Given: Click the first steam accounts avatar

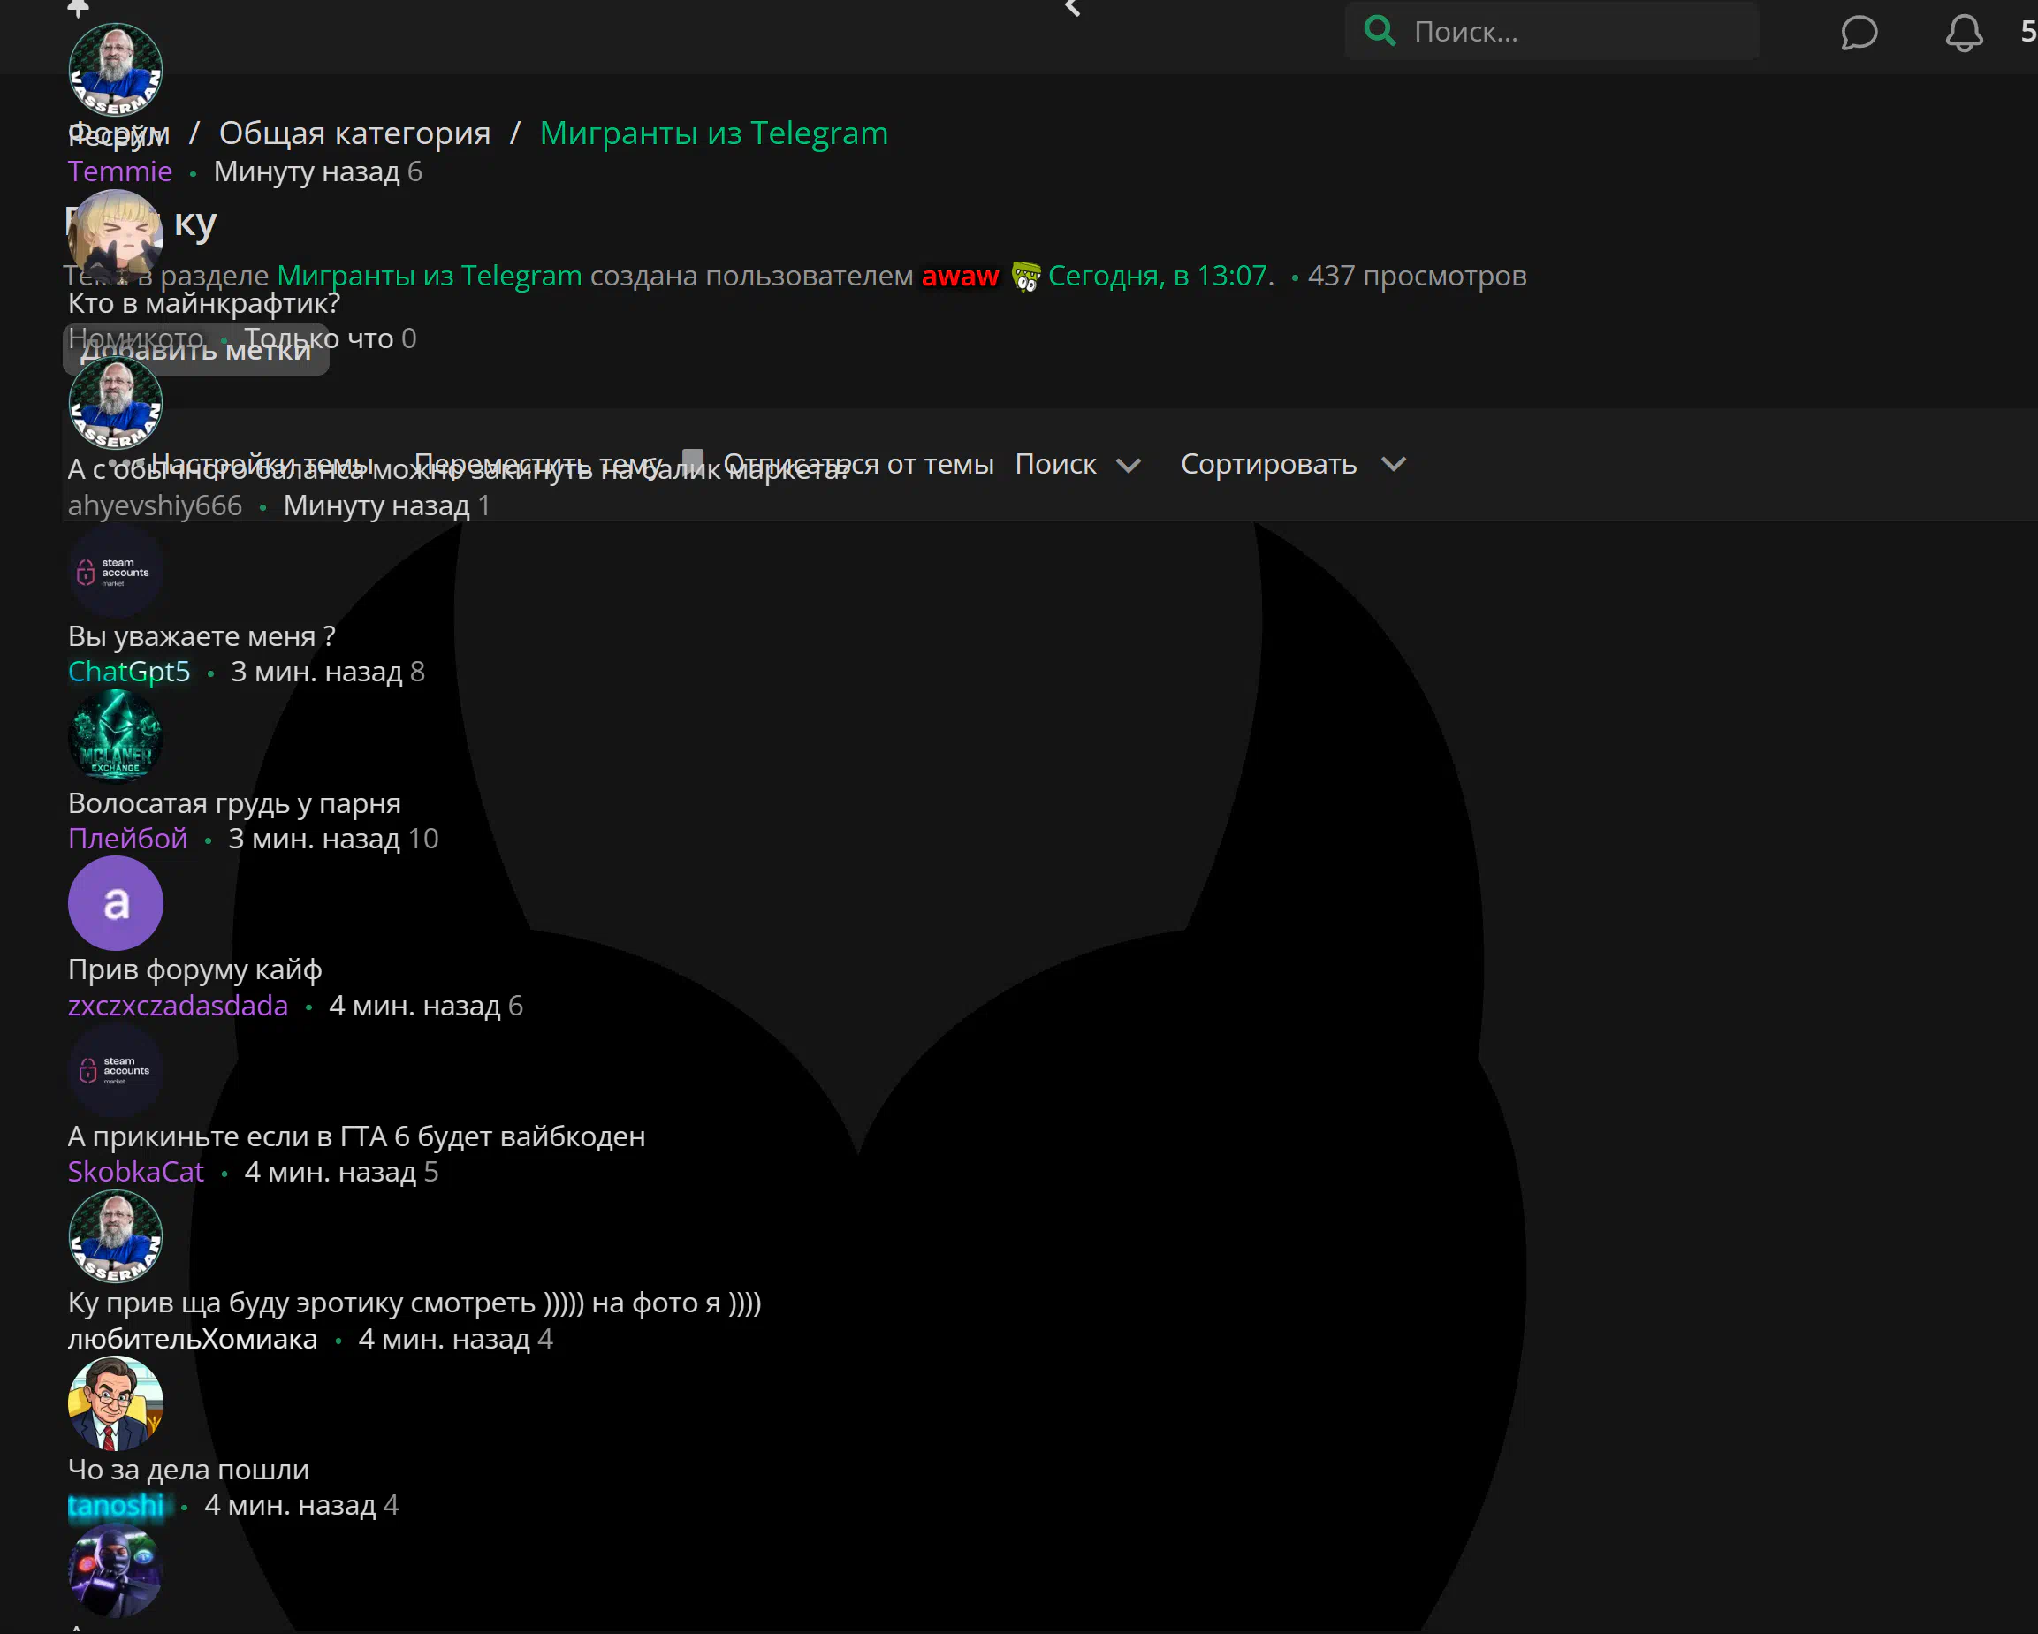Looking at the screenshot, I should [115, 571].
